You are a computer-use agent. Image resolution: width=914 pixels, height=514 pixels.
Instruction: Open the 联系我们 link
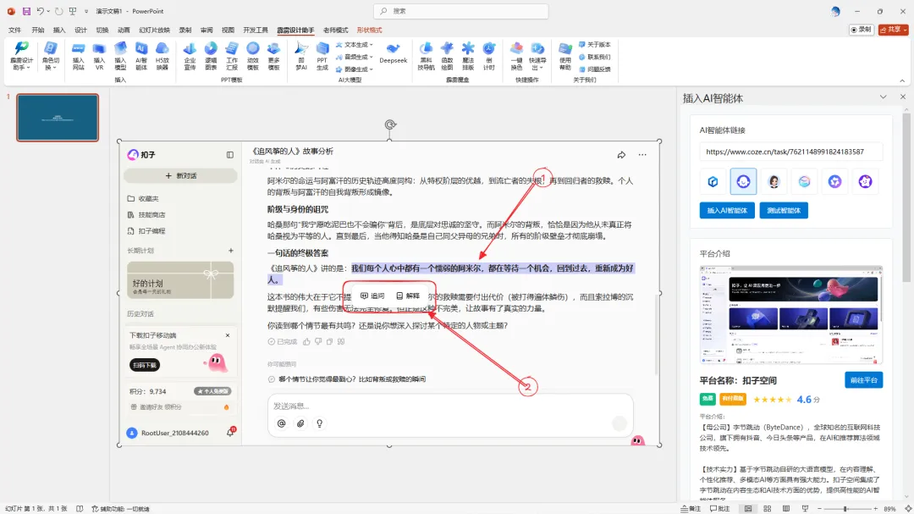pos(595,57)
